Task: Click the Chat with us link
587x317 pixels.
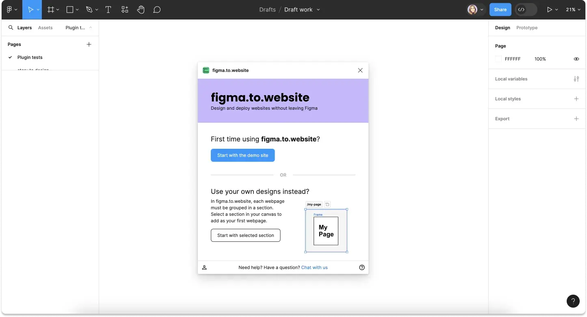Action: [314, 267]
